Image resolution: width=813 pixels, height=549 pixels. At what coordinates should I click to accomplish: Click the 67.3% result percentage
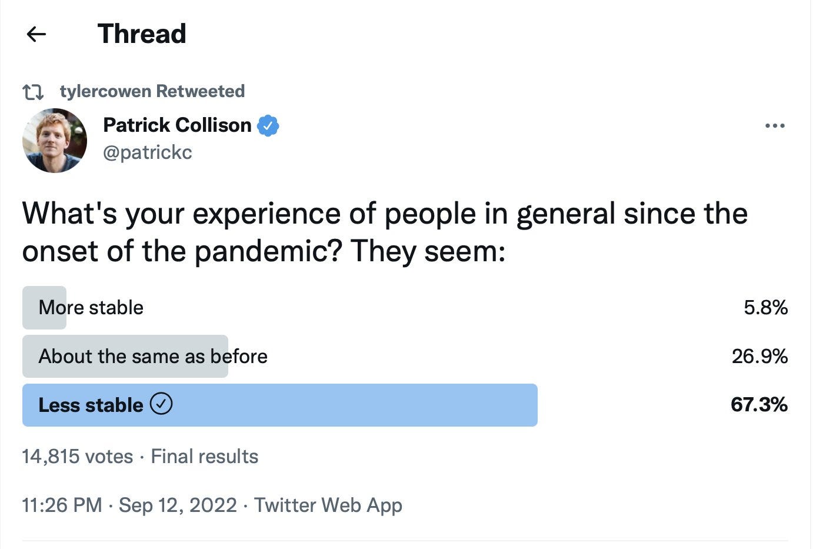coord(759,404)
